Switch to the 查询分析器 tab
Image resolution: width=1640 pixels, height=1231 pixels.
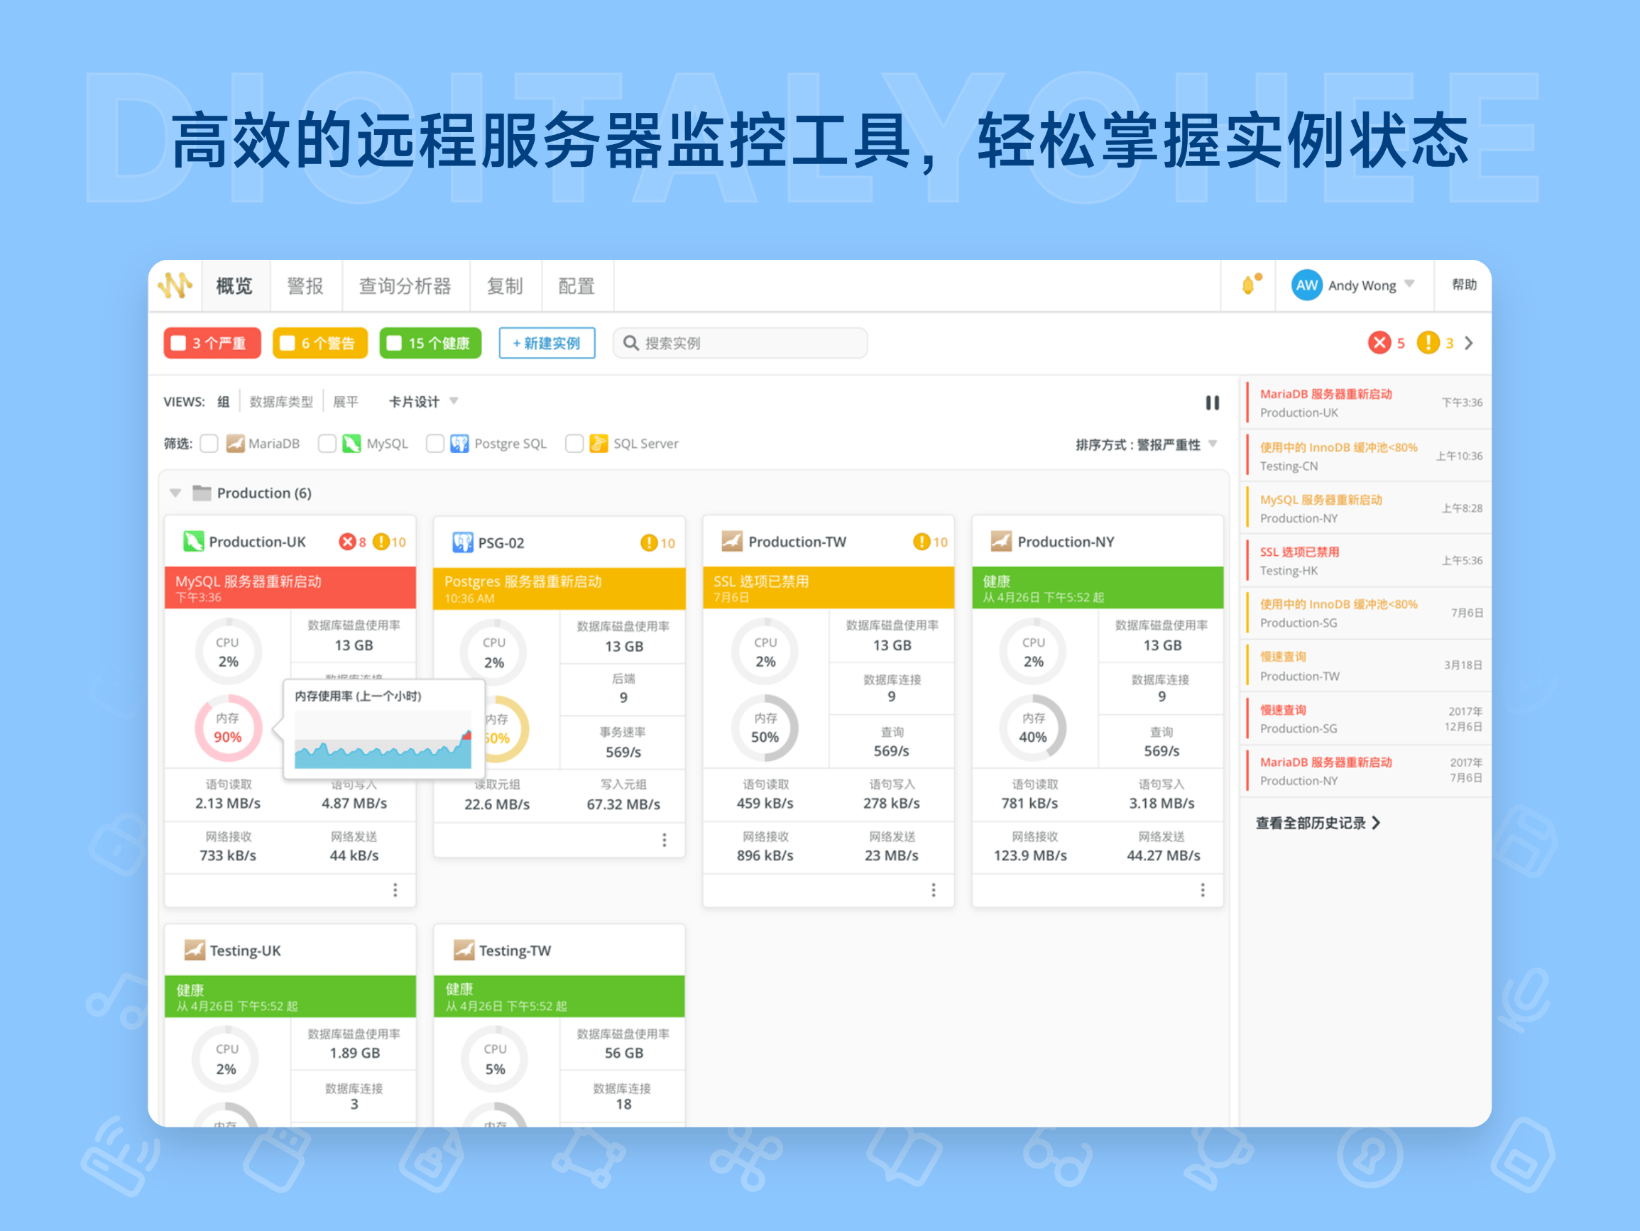(x=405, y=286)
